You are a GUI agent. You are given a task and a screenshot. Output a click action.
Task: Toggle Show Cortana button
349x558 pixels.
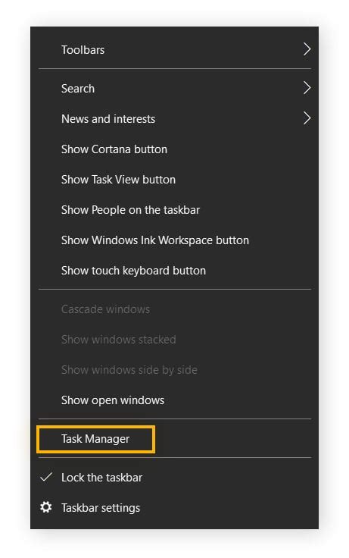coord(174,149)
